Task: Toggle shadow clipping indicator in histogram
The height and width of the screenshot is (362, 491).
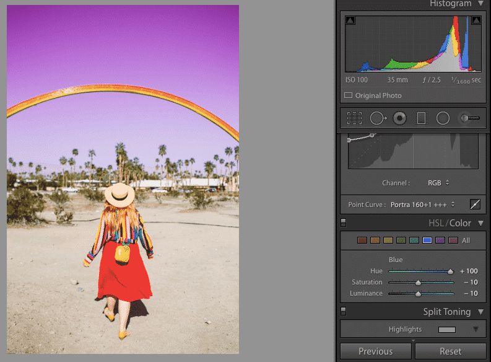Action: pos(350,20)
